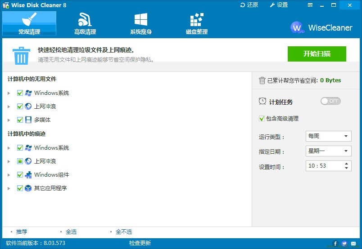The height and width of the screenshot is (249, 362).
Task: Click the film icon for 多媒体
Action: click(28, 120)
